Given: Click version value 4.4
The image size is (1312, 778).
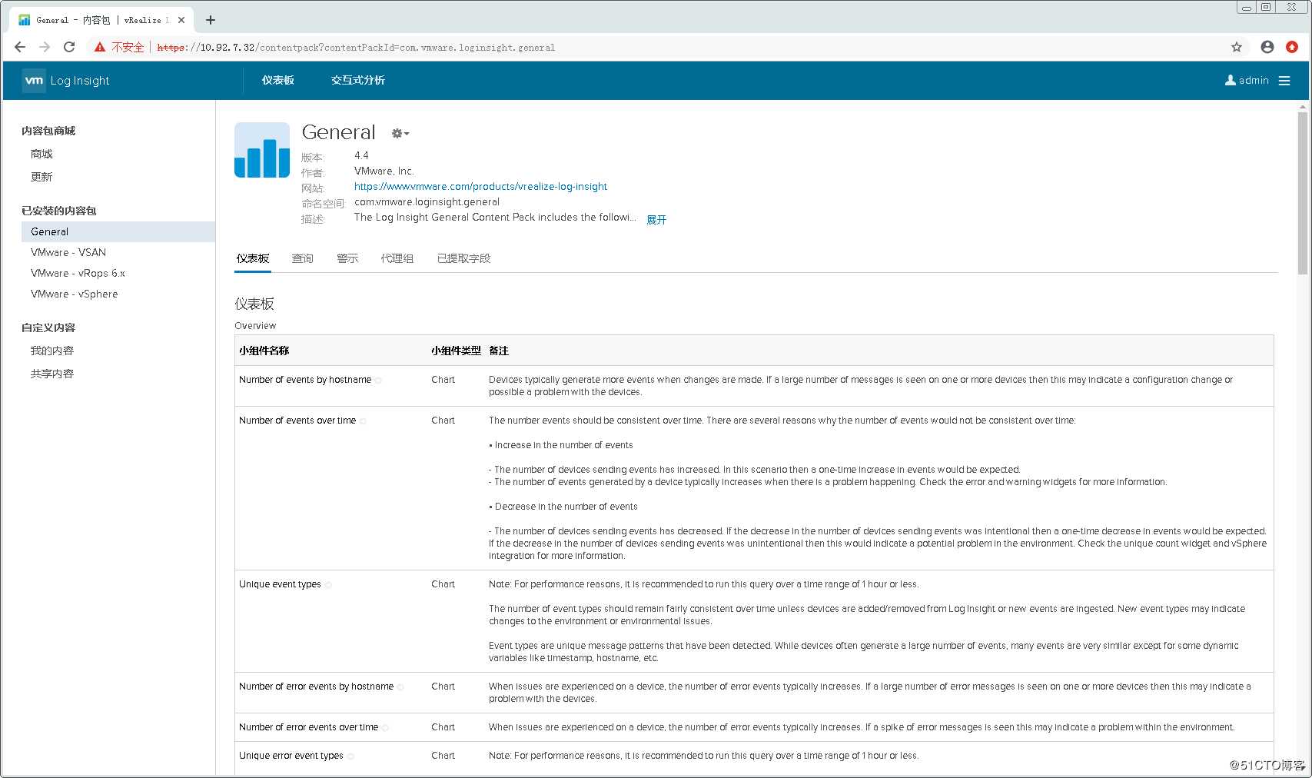Looking at the screenshot, I should [x=361, y=155].
